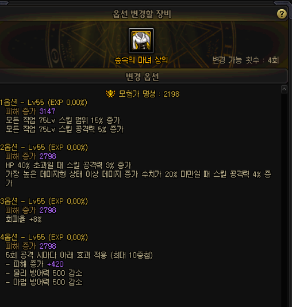Viewport: 292px width, 307px height.
Task: Click 75Lv 스킬 범위 15% 증가 line
Action: click(x=63, y=120)
